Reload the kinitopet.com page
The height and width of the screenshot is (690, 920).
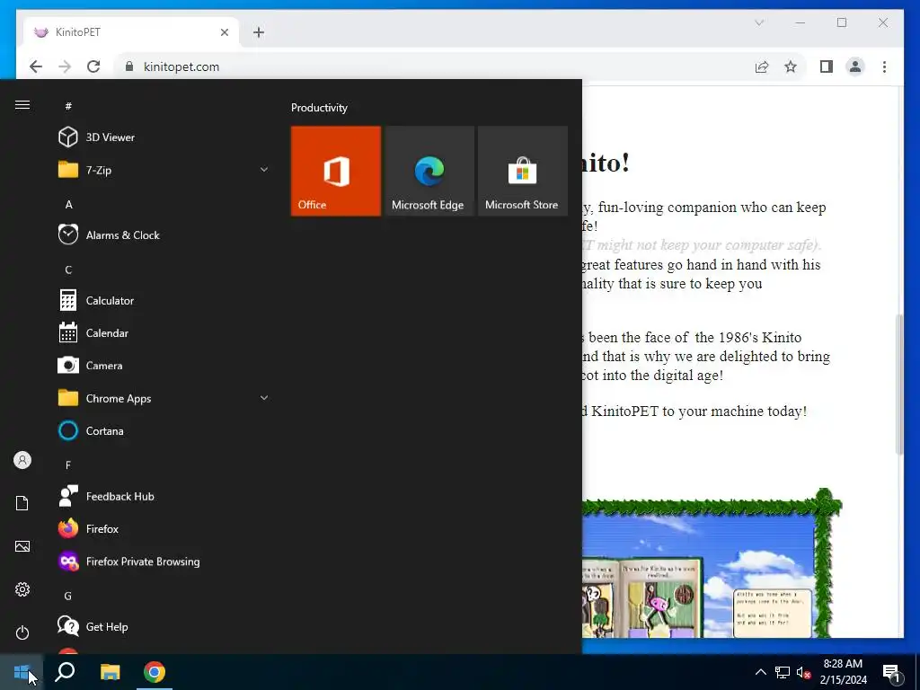[x=93, y=66]
